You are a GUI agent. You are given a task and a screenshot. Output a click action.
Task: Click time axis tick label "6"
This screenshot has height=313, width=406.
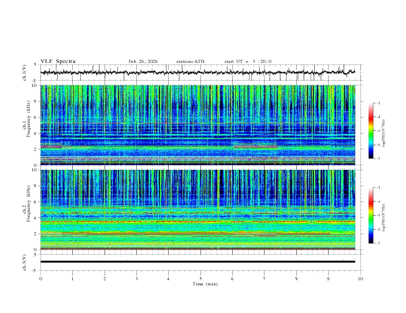[x=233, y=279]
